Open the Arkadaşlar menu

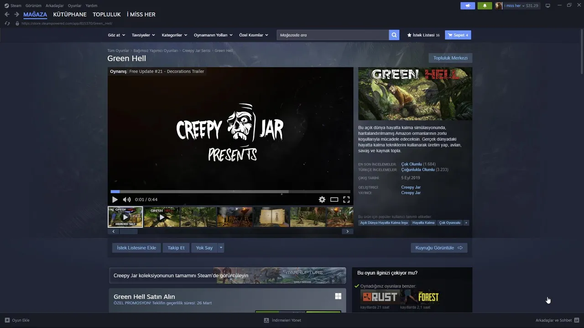[x=55, y=5]
